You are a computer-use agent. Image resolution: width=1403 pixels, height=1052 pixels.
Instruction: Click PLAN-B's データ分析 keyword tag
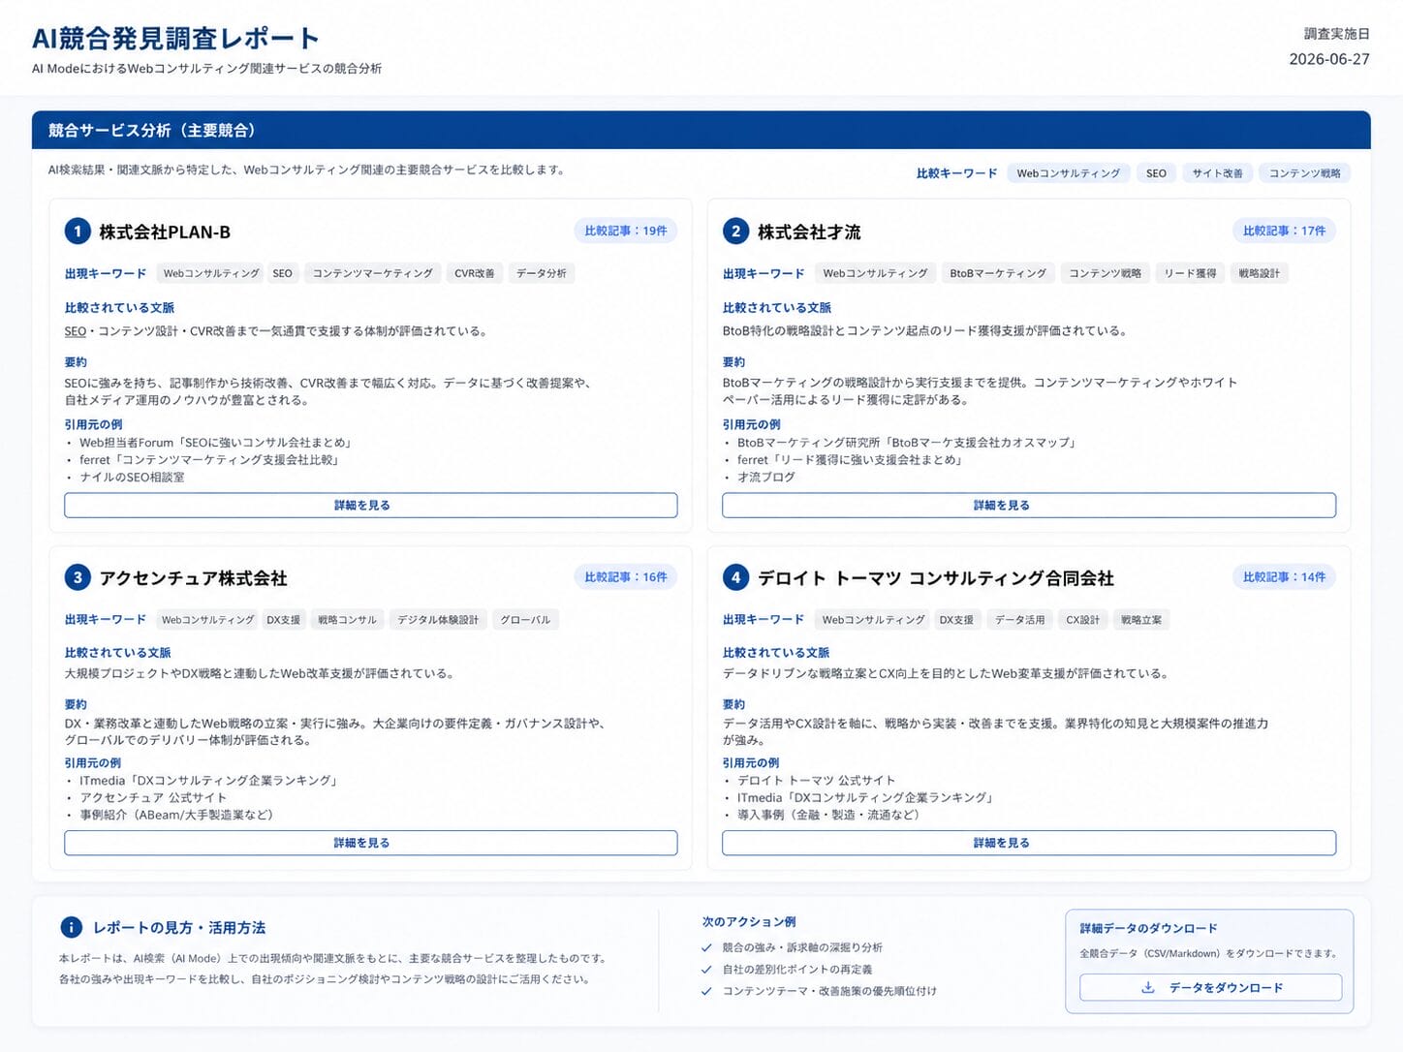click(541, 273)
